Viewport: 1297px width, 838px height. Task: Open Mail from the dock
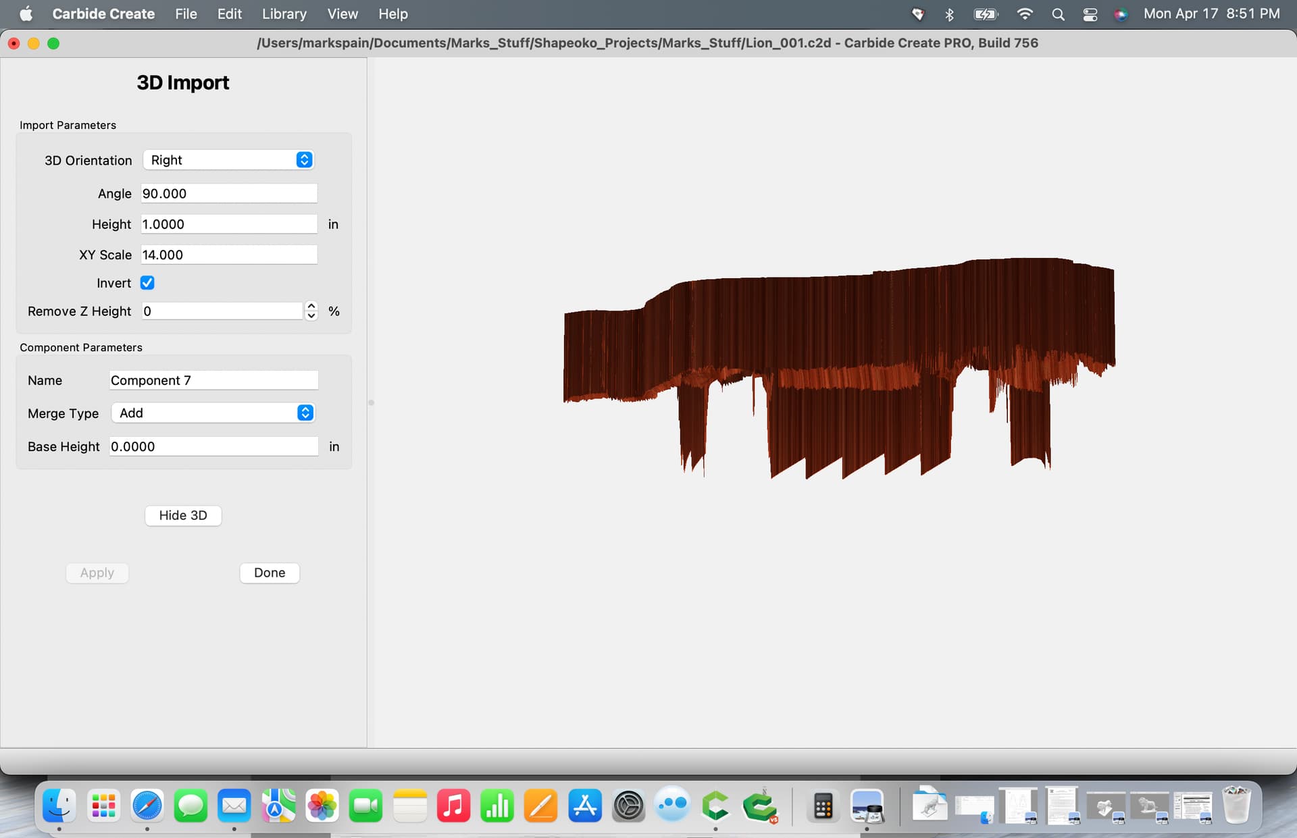coord(234,806)
